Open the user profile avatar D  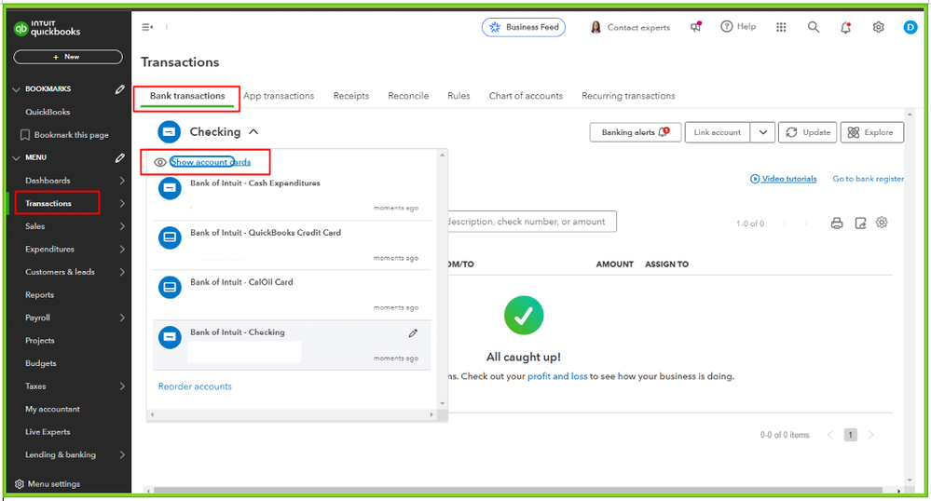pyautogui.click(x=910, y=27)
